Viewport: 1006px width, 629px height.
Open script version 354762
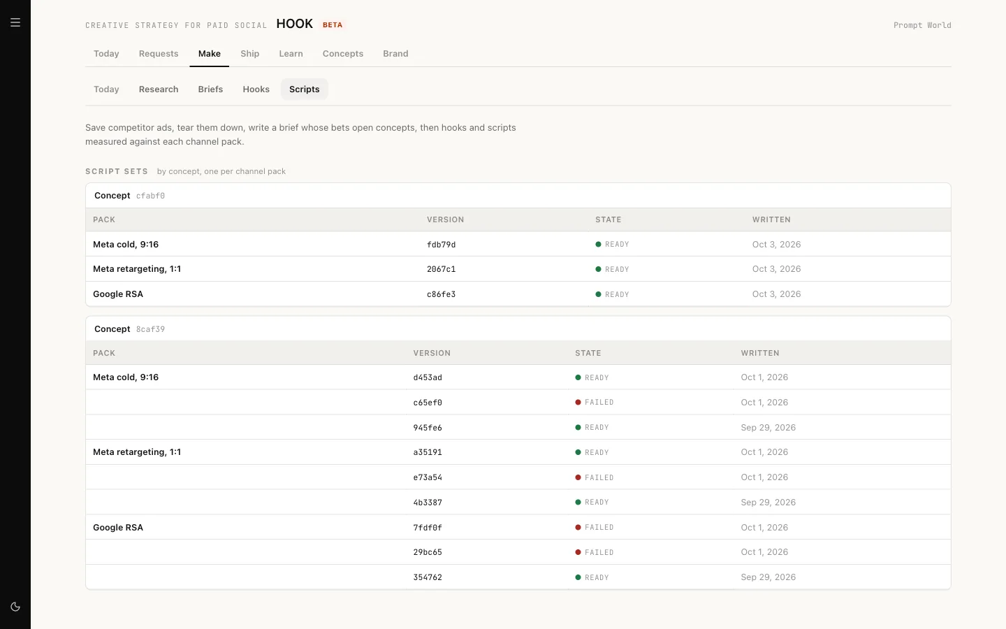tap(428, 577)
